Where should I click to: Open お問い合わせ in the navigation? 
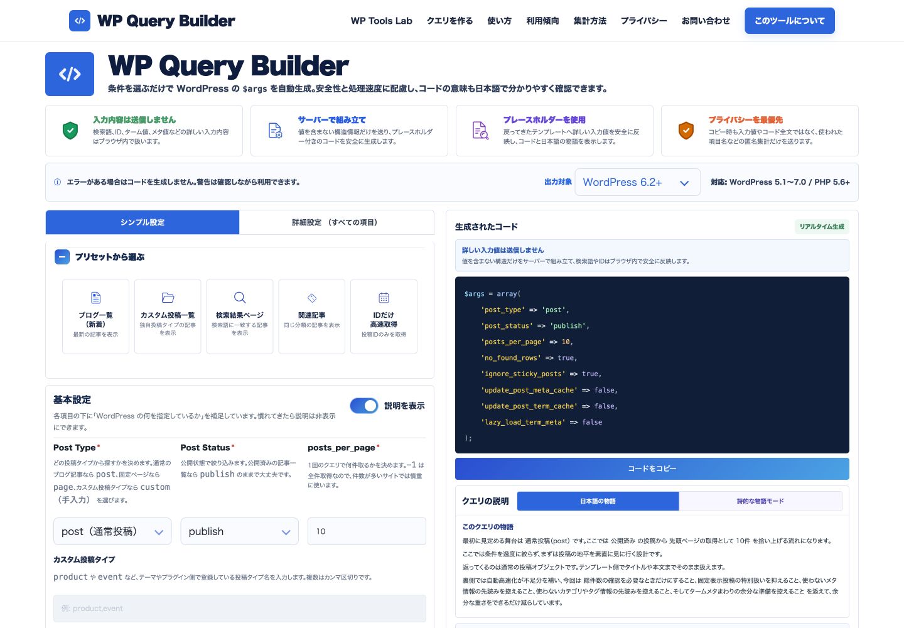(x=706, y=21)
